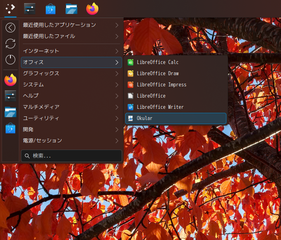
Task: Open the 開発 menu category
Action: [x=71, y=130]
